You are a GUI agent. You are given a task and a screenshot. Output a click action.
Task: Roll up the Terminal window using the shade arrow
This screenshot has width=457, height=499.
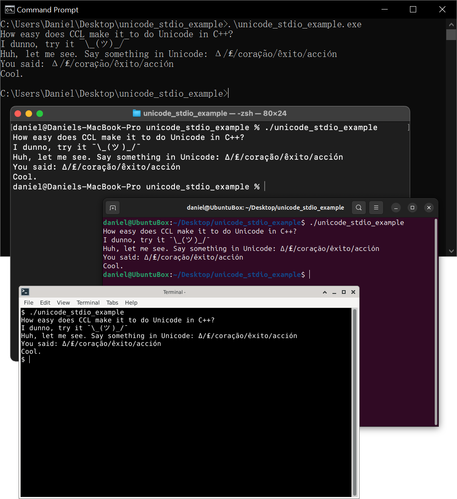click(325, 292)
